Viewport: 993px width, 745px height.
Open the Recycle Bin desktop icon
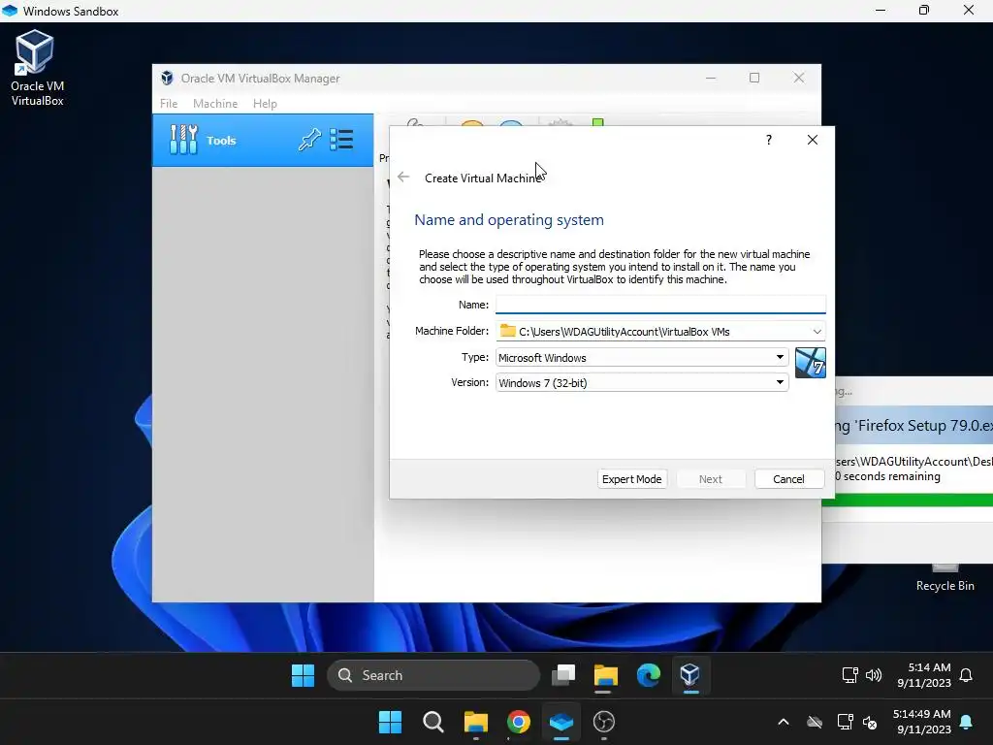click(x=945, y=576)
